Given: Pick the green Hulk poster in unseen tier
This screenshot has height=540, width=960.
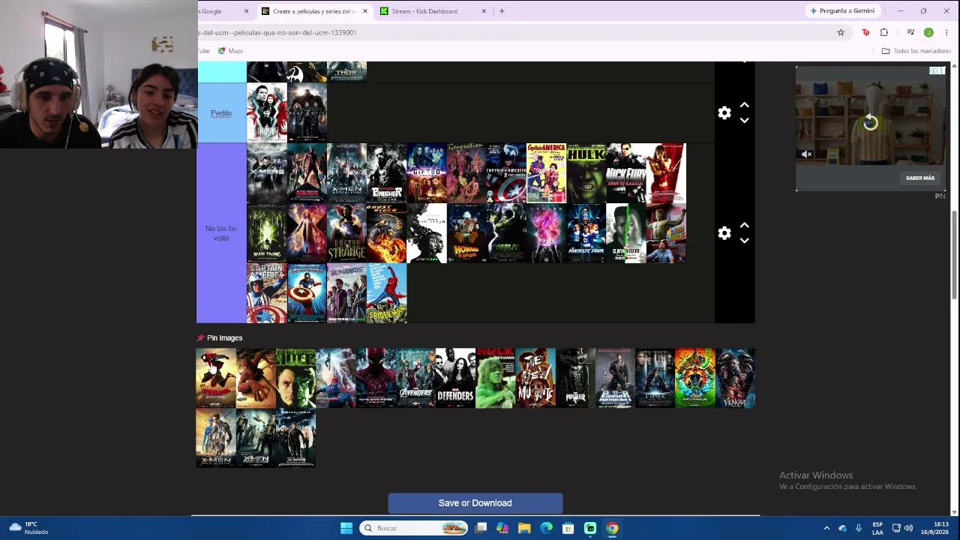Looking at the screenshot, I should pyautogui.click(x=586, y=173).
